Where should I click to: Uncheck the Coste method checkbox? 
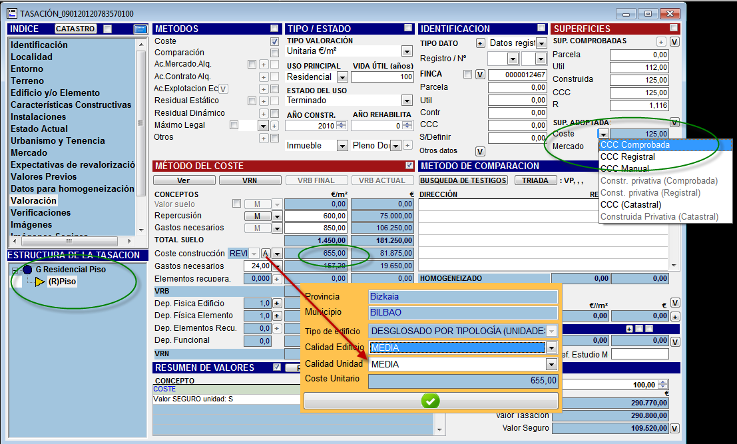click(x=274, y=42)
